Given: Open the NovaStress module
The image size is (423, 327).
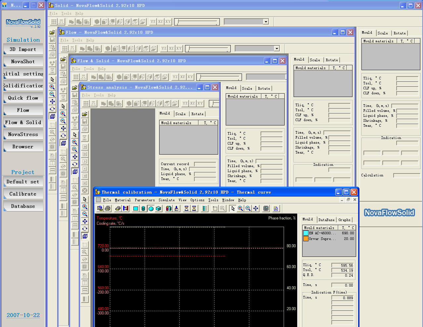Looking at the screenshot, I should (23, 134).
